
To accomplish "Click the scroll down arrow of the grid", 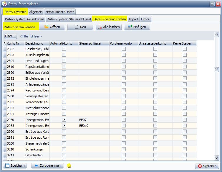I will click(216, 158).
